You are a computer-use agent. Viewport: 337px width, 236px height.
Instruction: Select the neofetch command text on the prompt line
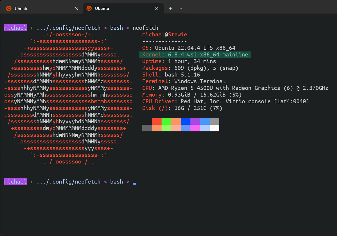[145, 28]
